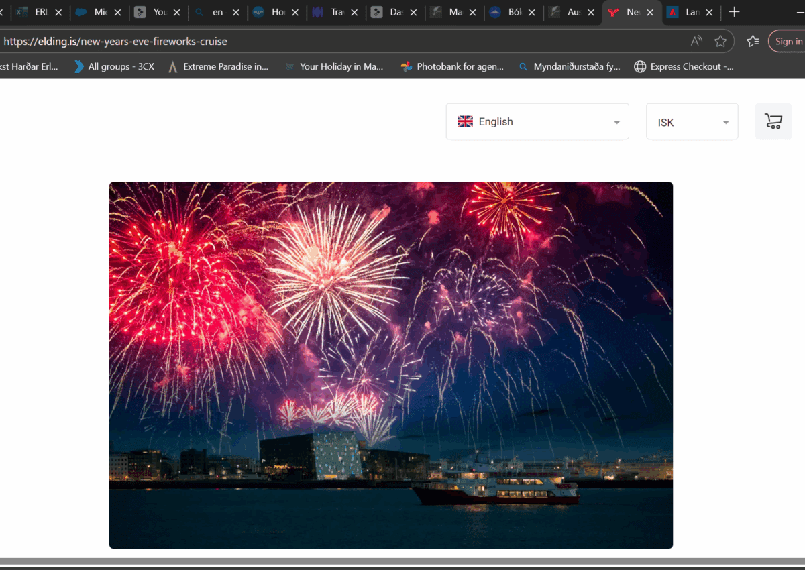Click the elding.is address bar URL
805x570 pixels.
115,41
